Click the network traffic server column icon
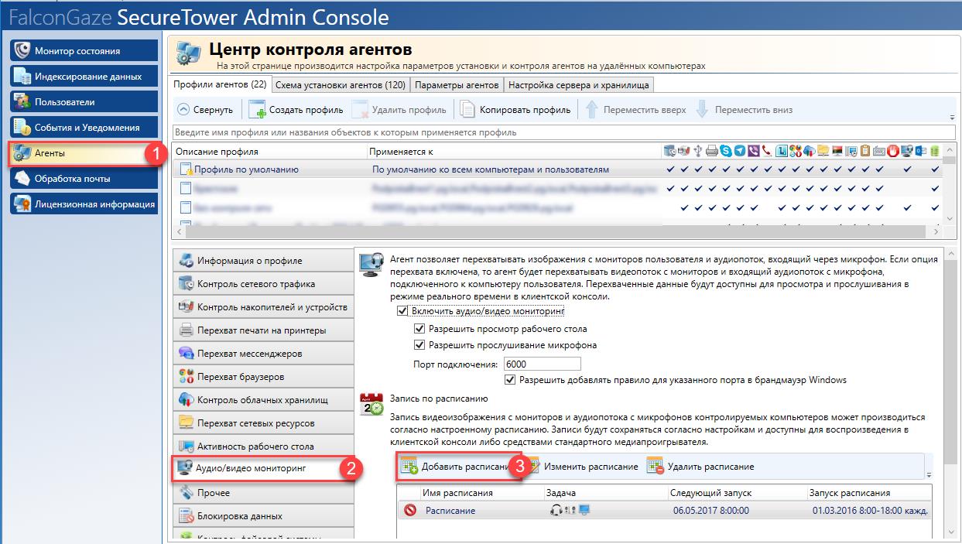962x544 pixels. [669, 151]
